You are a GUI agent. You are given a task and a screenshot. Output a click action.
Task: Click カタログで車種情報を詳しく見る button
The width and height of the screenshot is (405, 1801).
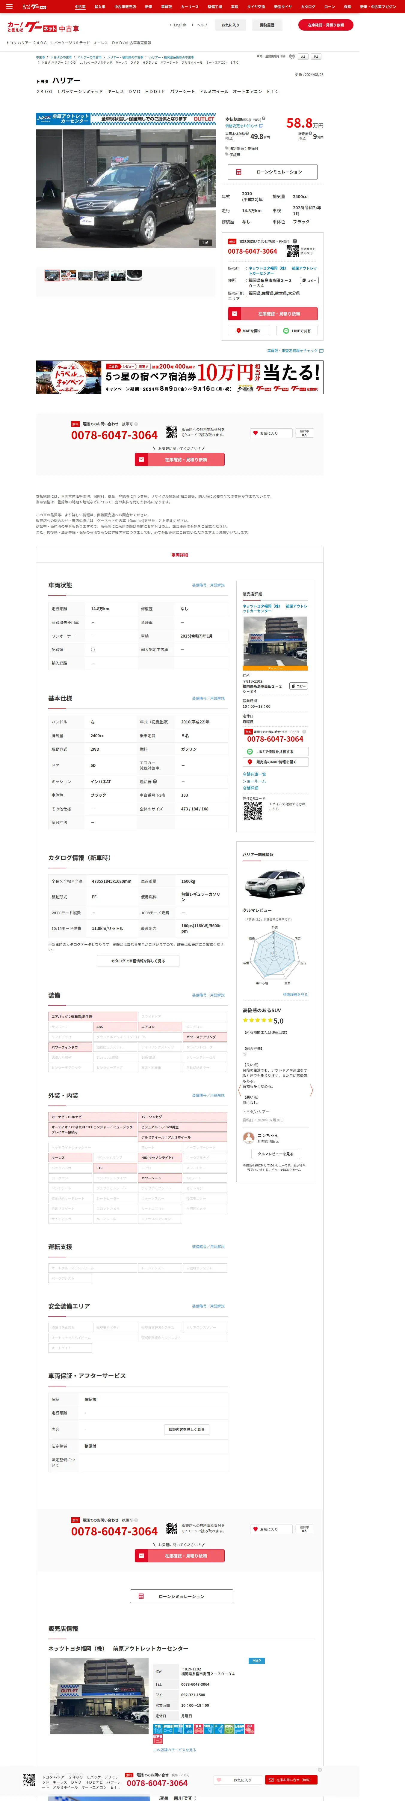(x=138, y=961)
